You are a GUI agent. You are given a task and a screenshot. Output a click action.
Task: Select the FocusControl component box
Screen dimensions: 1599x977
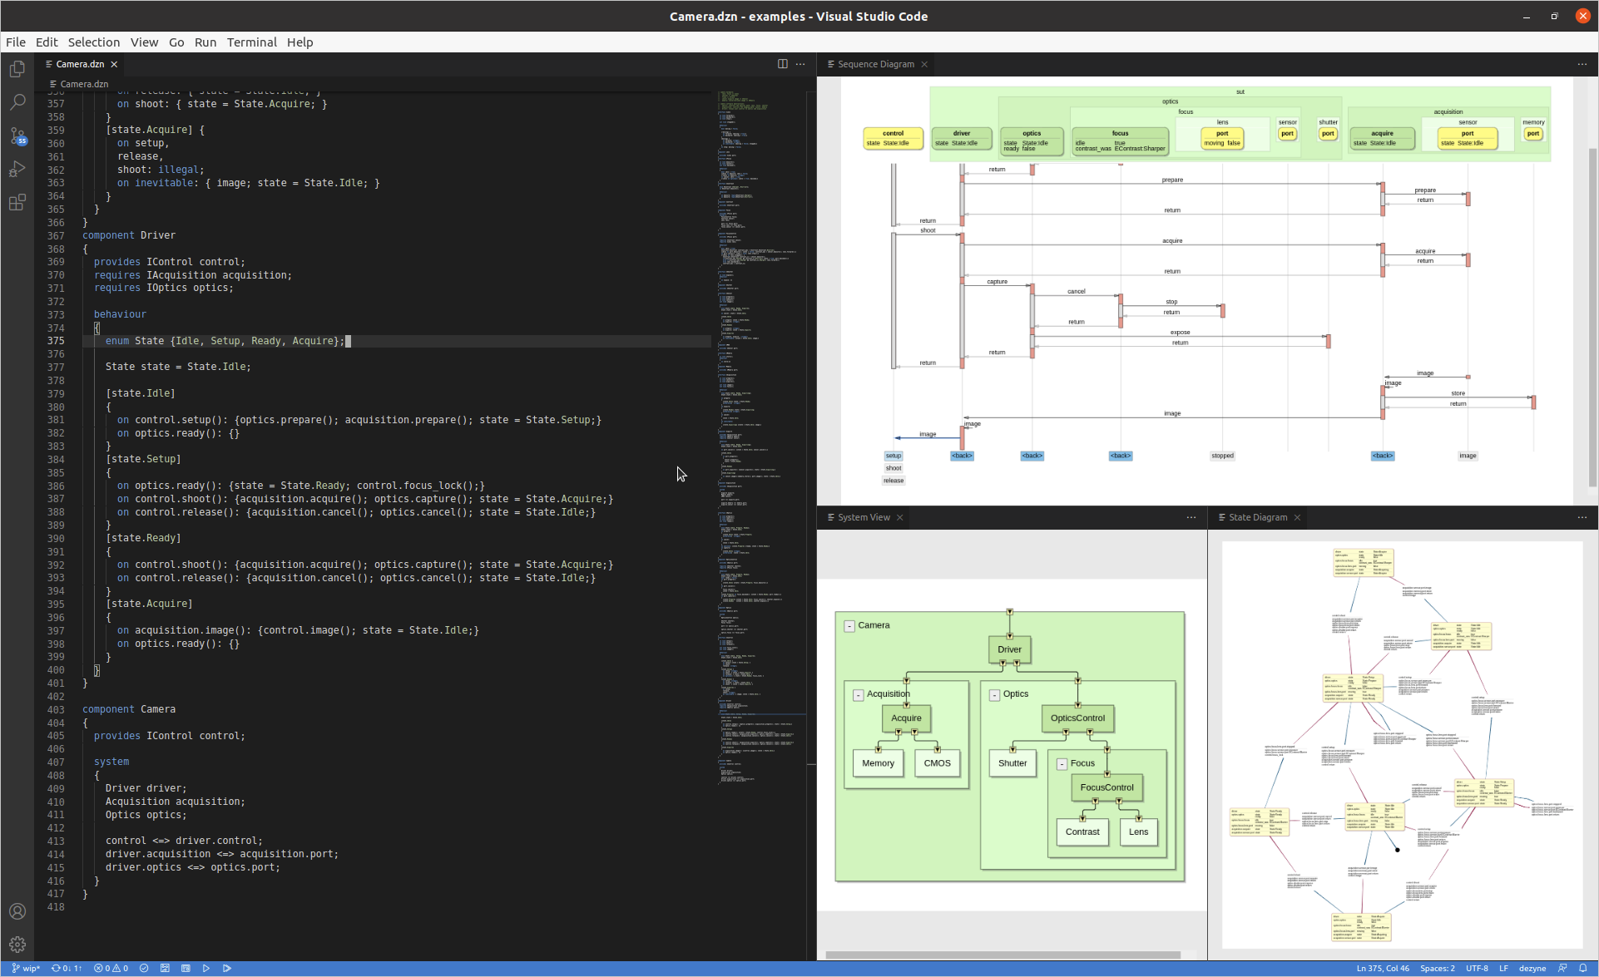[x=1106, y=787]
